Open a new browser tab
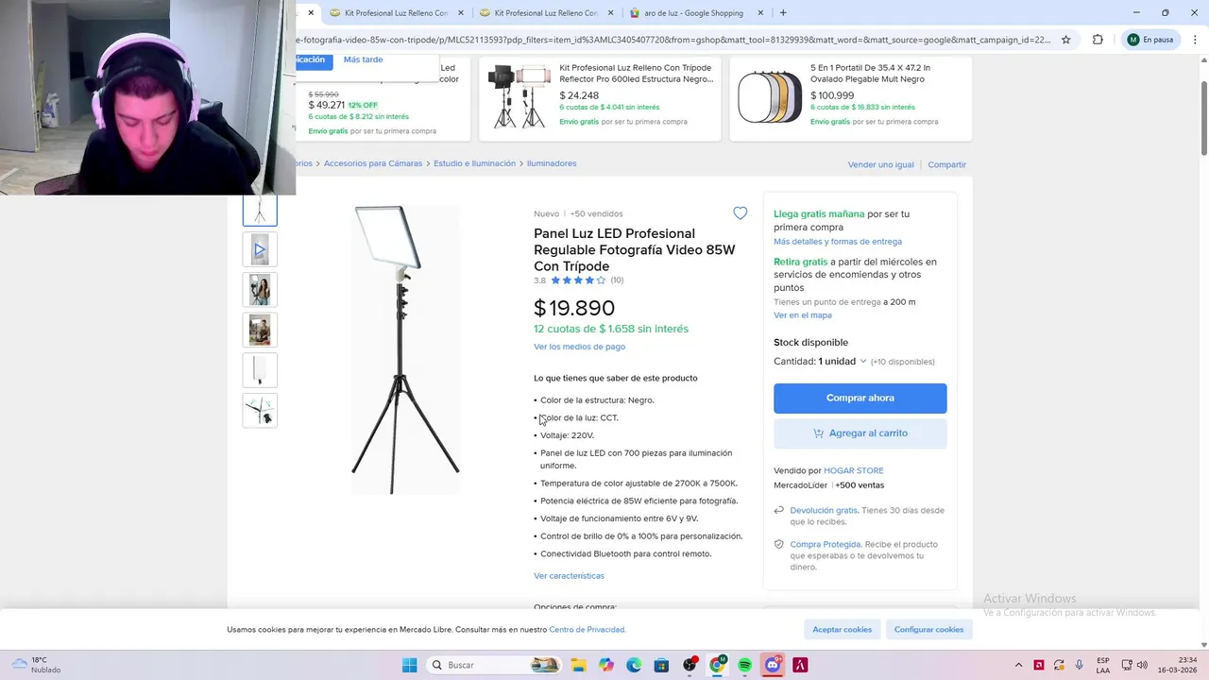1209x680 pixels. click(x=783, y=12)
